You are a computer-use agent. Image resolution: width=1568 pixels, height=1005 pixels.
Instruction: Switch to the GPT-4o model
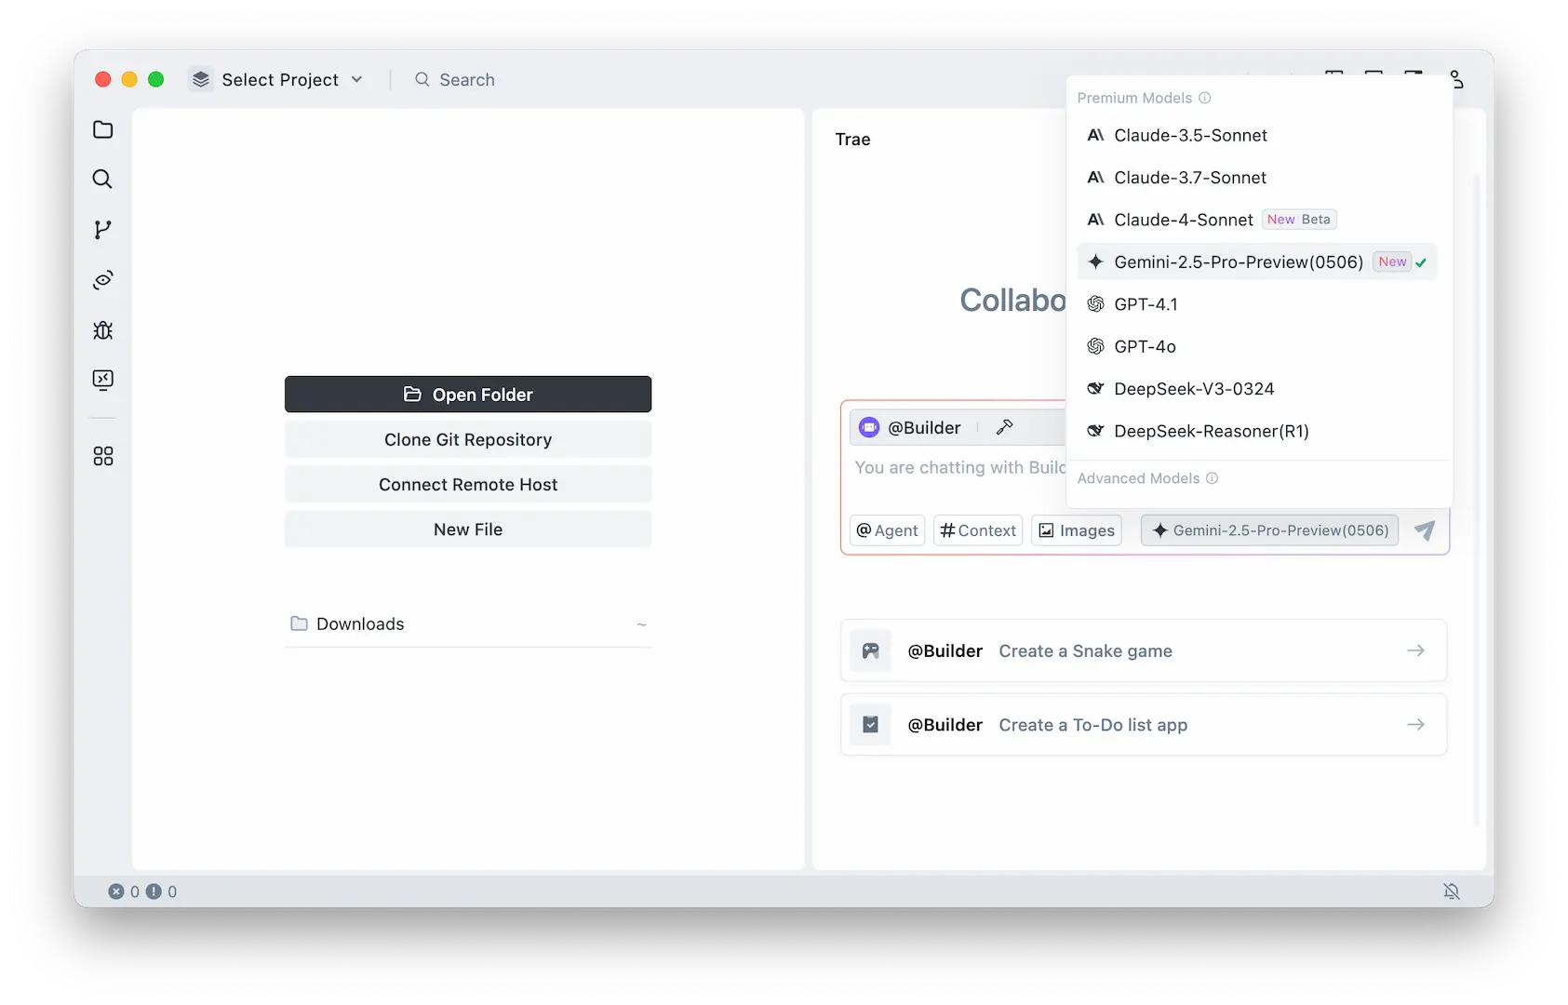coord(1257,346)
